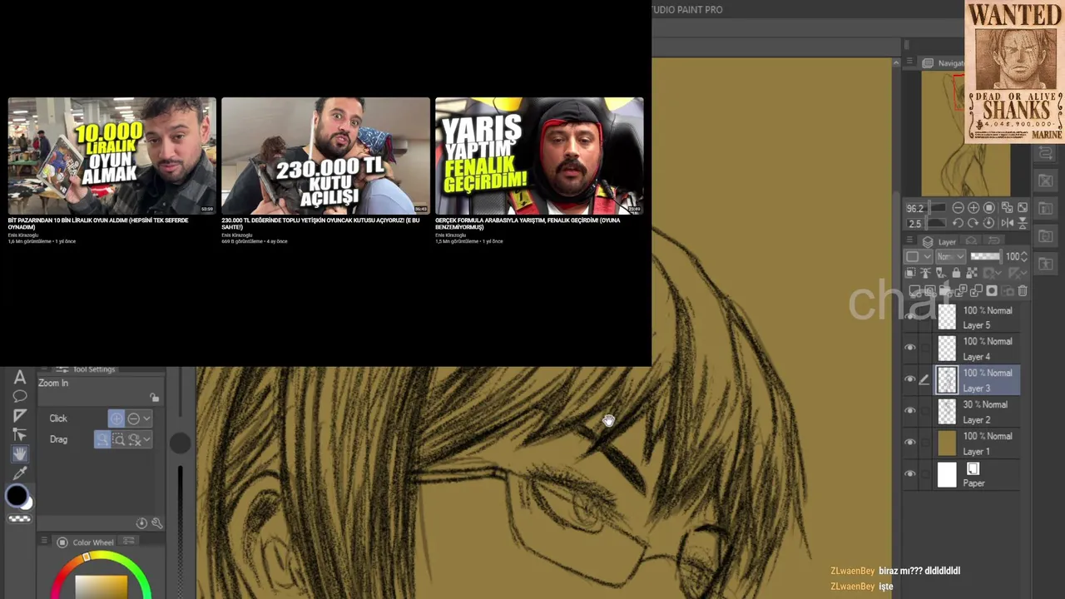
Task: Create a layer mask
Action: click(x=992, y=290)
